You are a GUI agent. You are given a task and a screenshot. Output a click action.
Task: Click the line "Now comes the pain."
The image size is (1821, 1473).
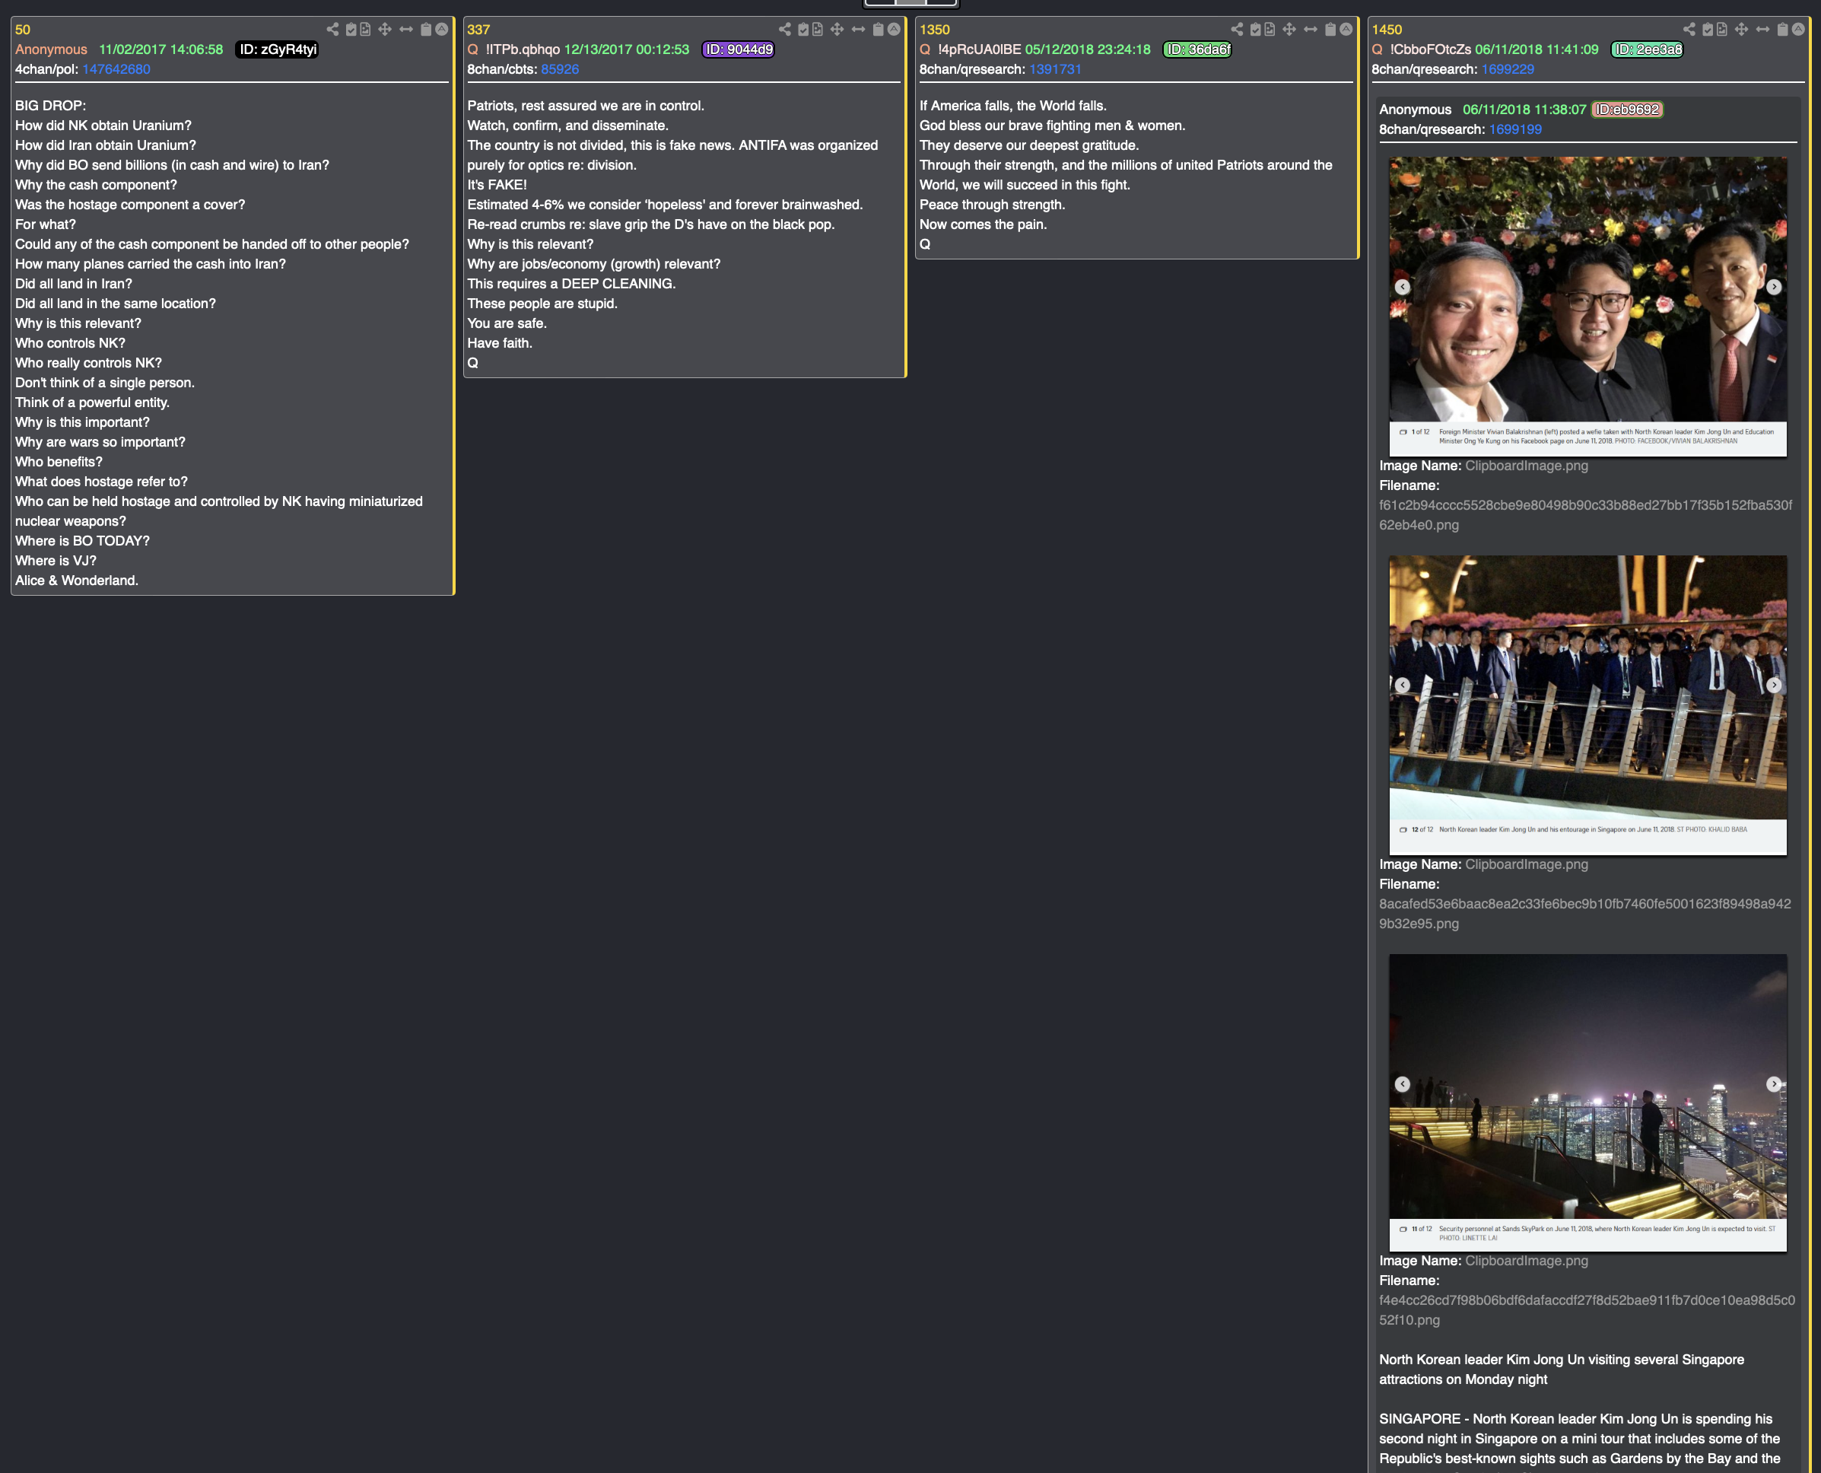(983, 224)
